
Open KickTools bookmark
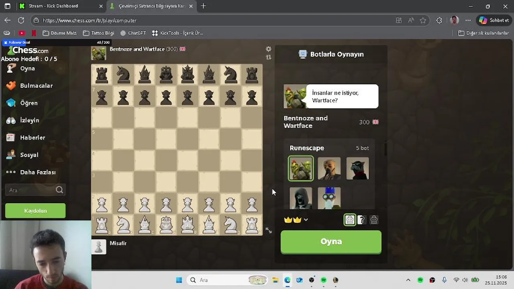pyautogui.click(x=177, y=33)
